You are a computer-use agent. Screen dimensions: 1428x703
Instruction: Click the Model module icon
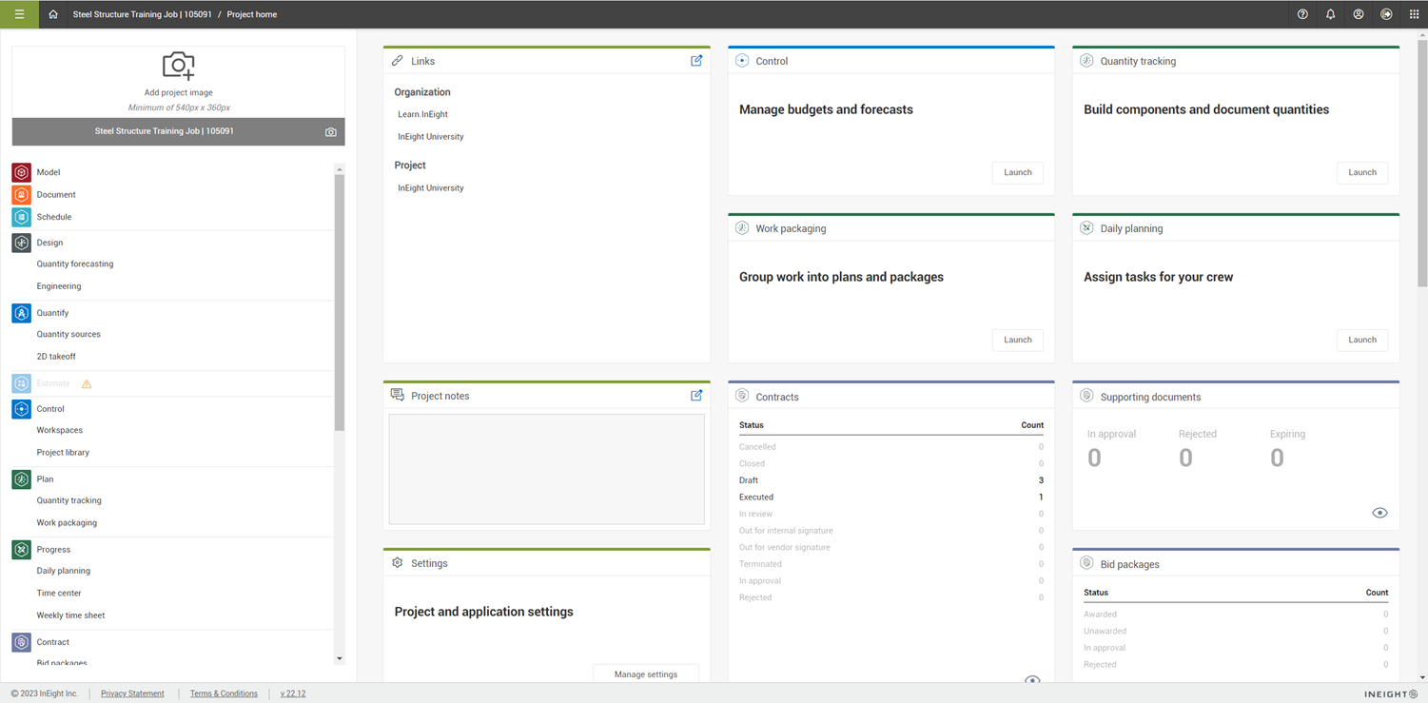pos(21,172)
